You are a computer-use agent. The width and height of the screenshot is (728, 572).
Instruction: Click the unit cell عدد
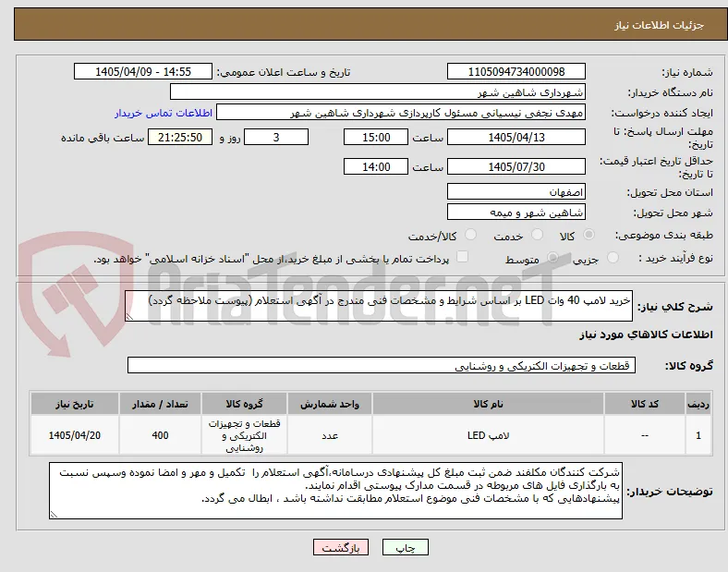click(x=330, y=435)
